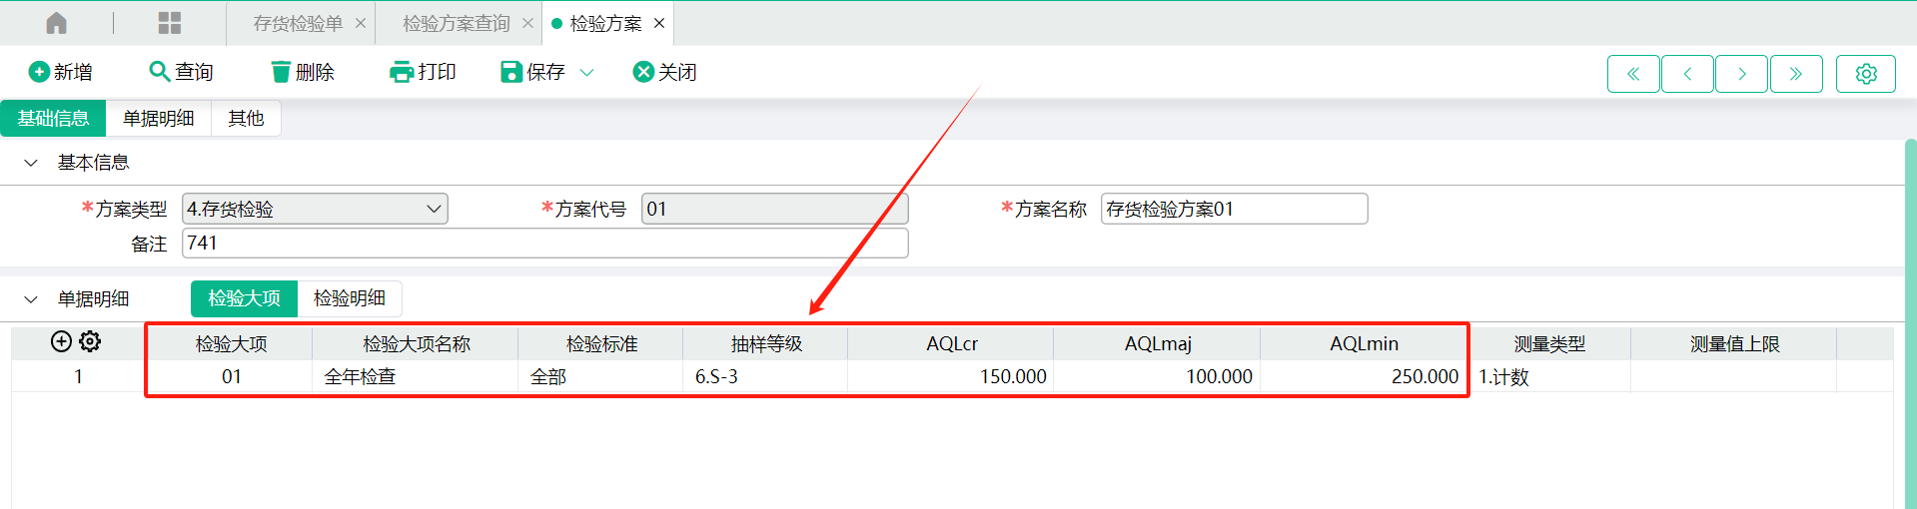
Task: Go to the previous record
Action: pos(1688,74)
